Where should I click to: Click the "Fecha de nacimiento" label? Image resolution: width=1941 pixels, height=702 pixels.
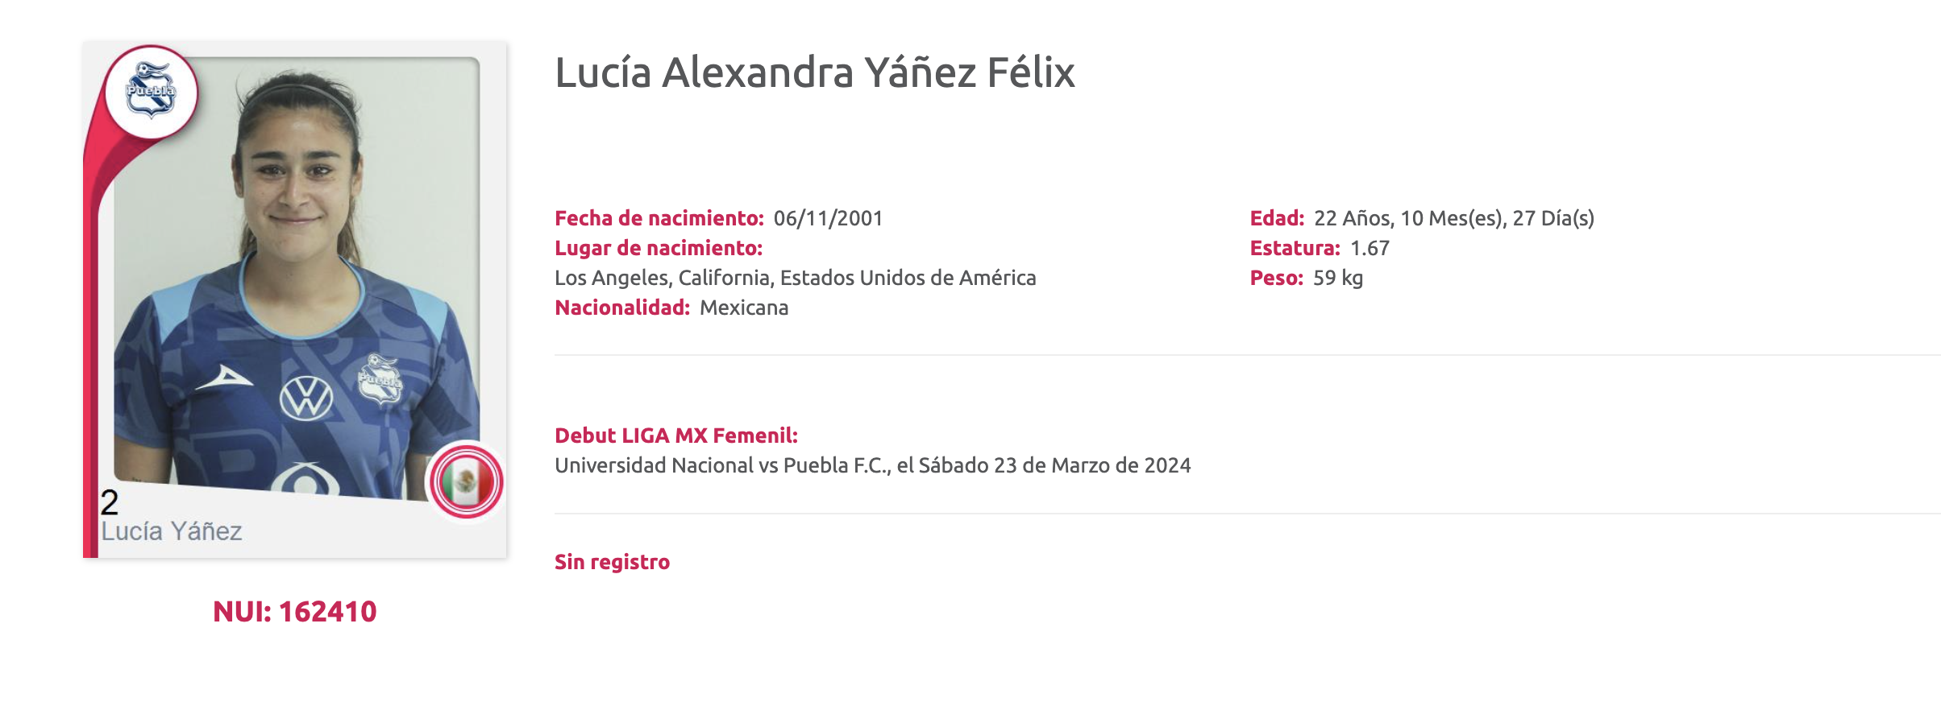pos(659,218)
